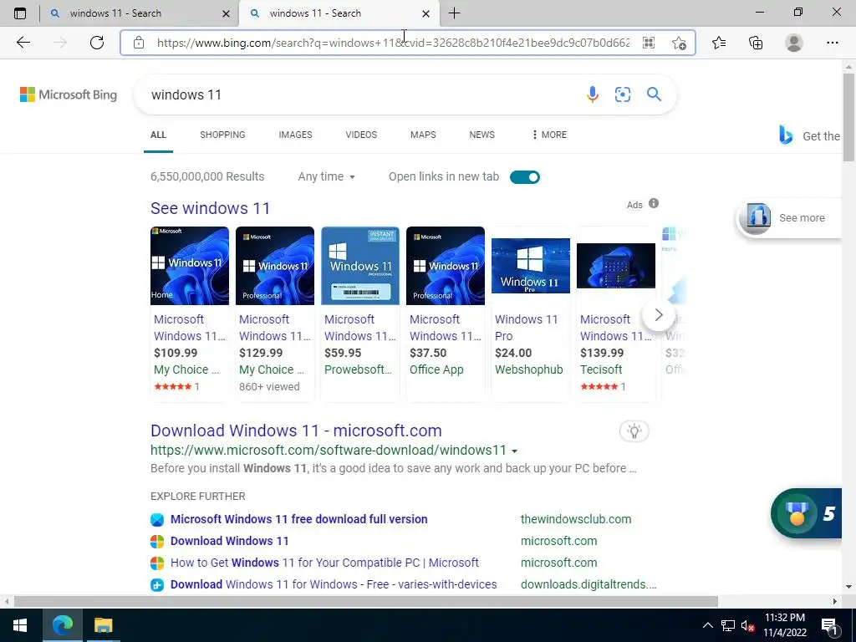856x642 pixels.
Task: Click the QR code icon in address bar
Action: pos(649,43)
